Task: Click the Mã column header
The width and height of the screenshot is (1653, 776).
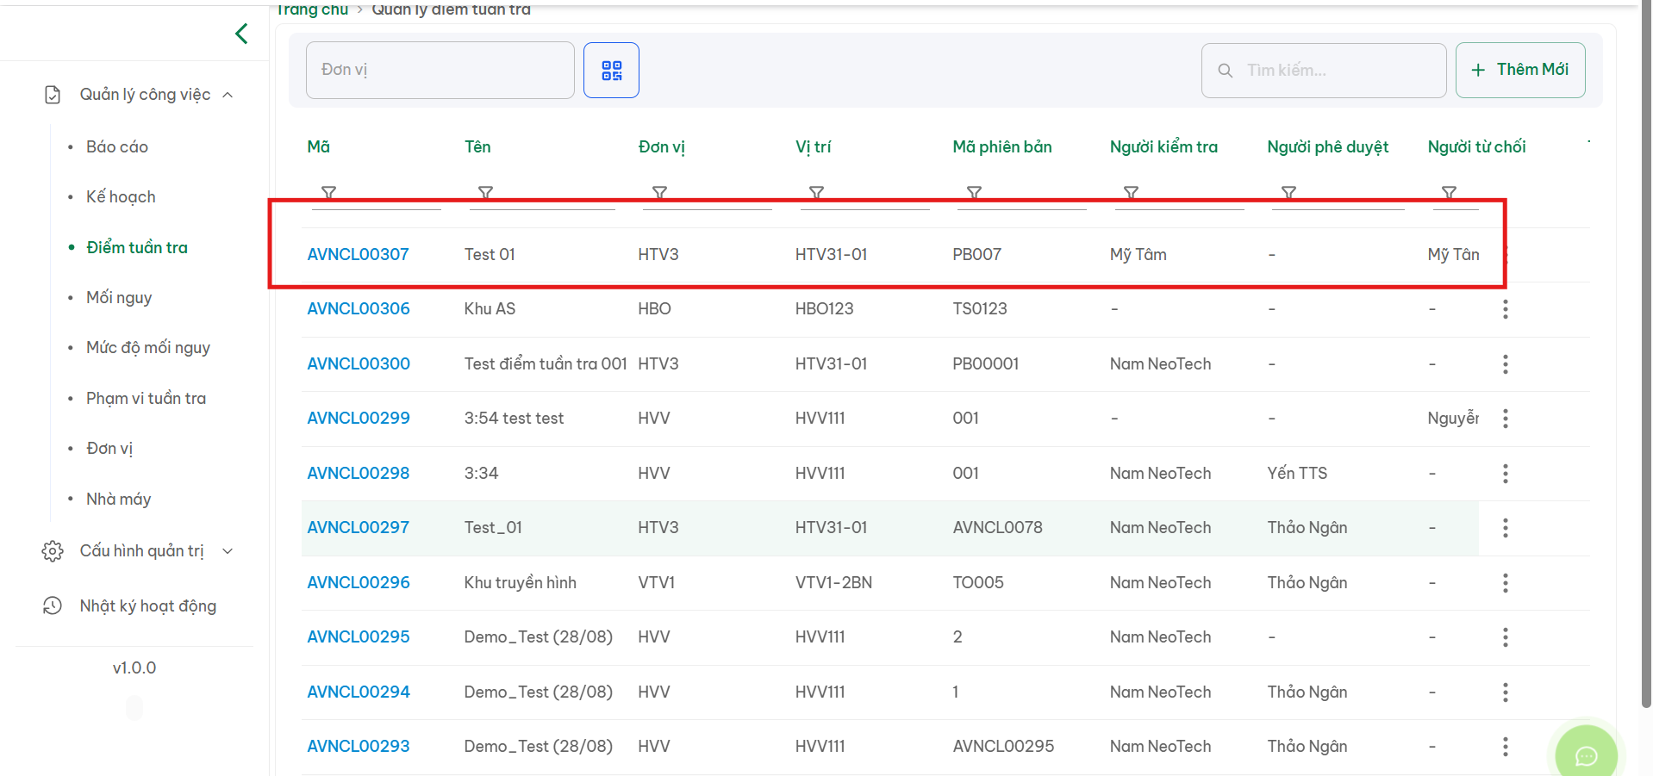Action: click(x=319, y=147)
